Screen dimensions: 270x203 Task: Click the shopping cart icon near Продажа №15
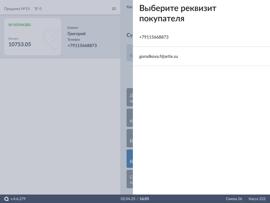[x=36, y=9]
